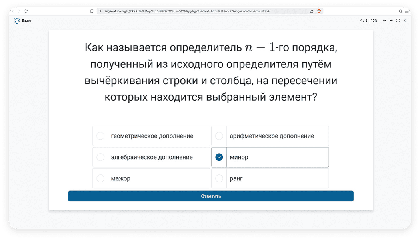Click the browser back arrow

pos(14,11)
